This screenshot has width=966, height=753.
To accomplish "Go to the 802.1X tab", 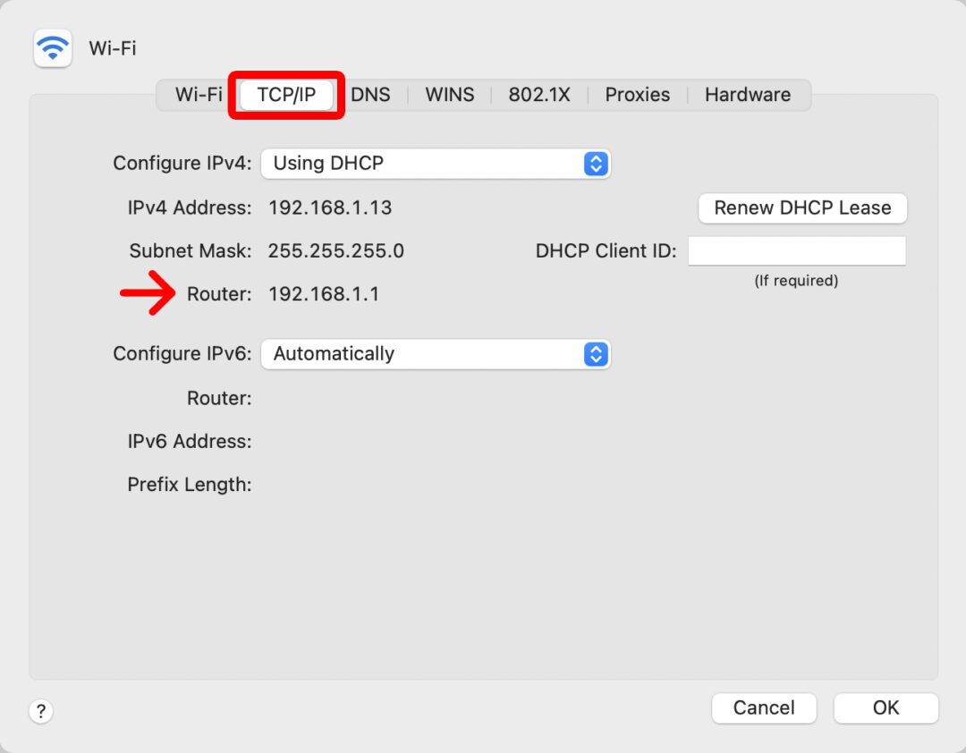I will [x=539, y=95].
